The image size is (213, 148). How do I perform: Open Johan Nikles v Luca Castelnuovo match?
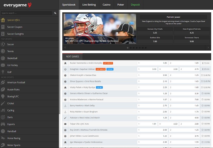pos(84,136)
